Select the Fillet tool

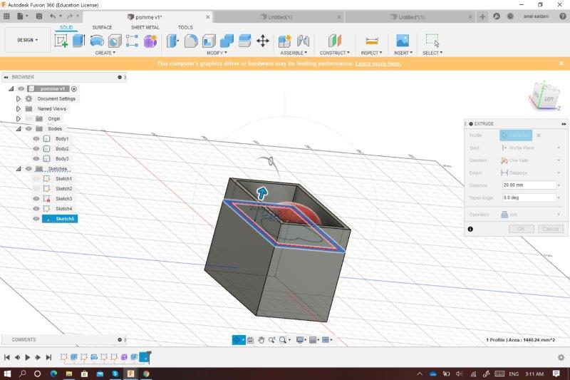click(191, 41)
